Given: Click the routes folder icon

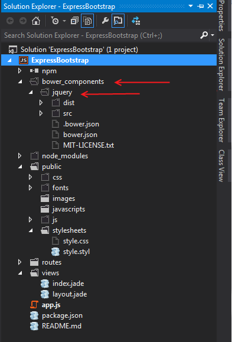Looking at the screenshot, I should click(34, 262).
